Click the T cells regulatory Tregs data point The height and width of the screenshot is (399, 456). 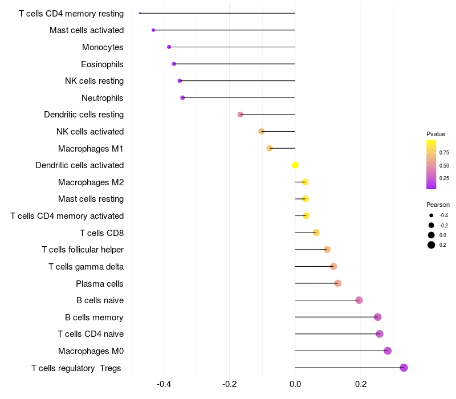coord(404,368)
